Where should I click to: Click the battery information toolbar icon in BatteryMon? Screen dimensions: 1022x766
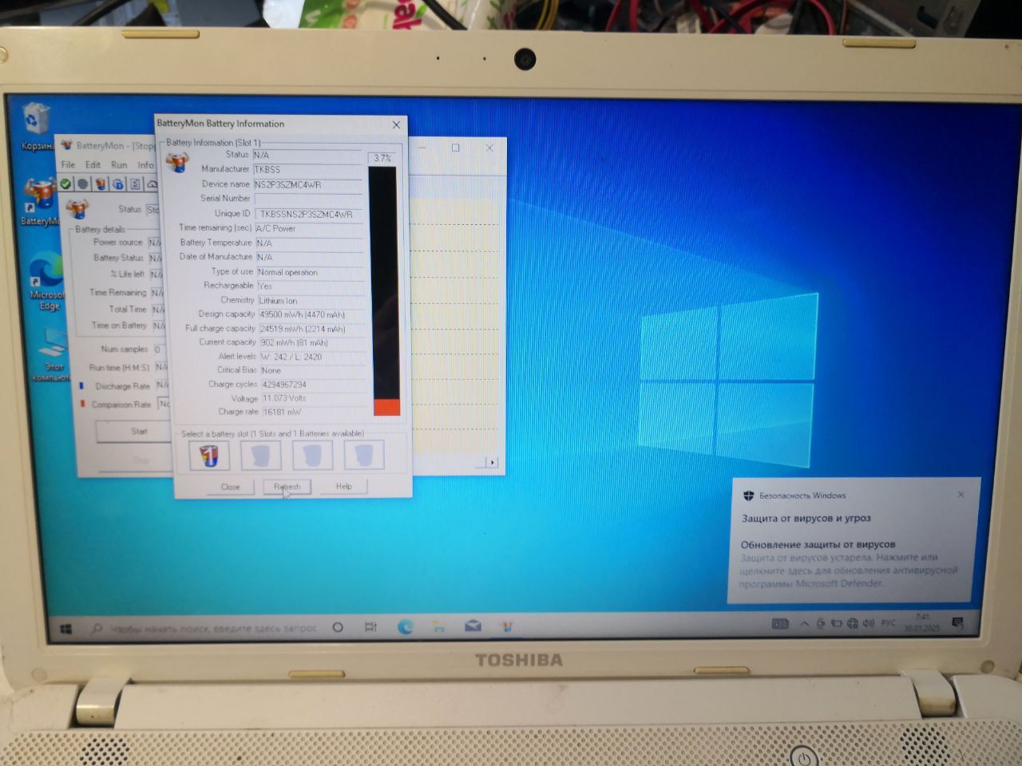101,184
